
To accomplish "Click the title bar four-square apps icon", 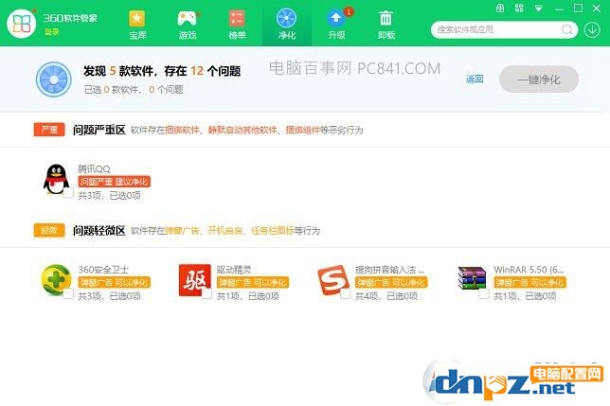I will pos(519,9).
